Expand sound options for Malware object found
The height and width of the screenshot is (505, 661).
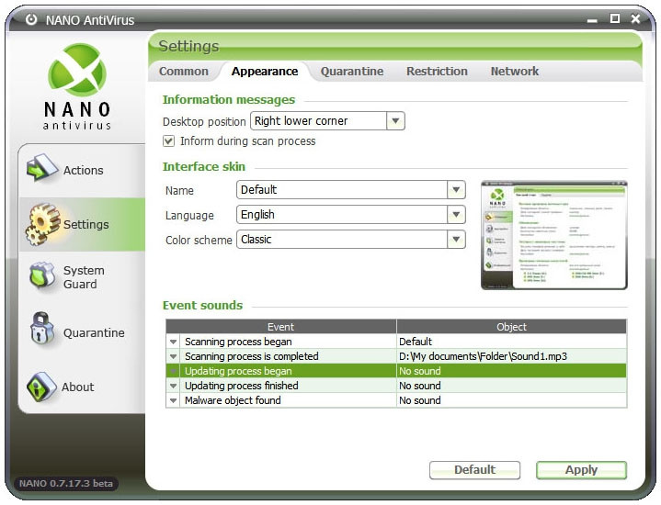[x=173, y=400]
